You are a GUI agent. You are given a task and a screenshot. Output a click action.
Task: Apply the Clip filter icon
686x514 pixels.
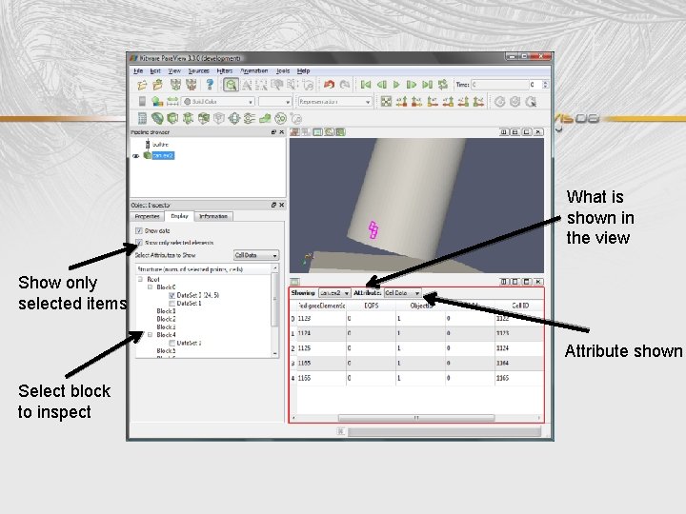click(172, 118)
